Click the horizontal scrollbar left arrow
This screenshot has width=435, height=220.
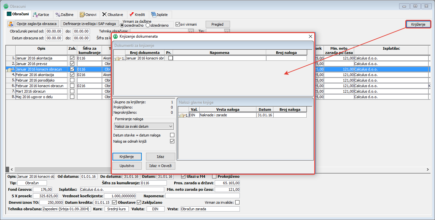[12, 170]
